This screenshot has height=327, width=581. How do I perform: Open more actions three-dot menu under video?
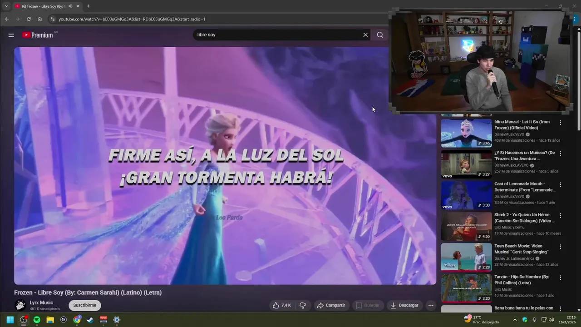(431, 305)
